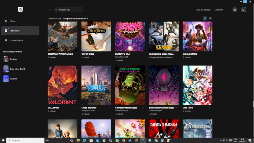Open Lista de desejos
254x143 pixels.
(x=203, y=10)
